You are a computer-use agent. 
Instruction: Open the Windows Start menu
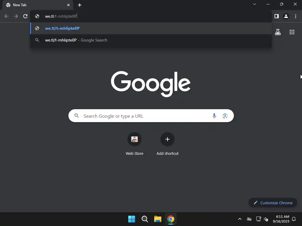[x=132, y=219]
